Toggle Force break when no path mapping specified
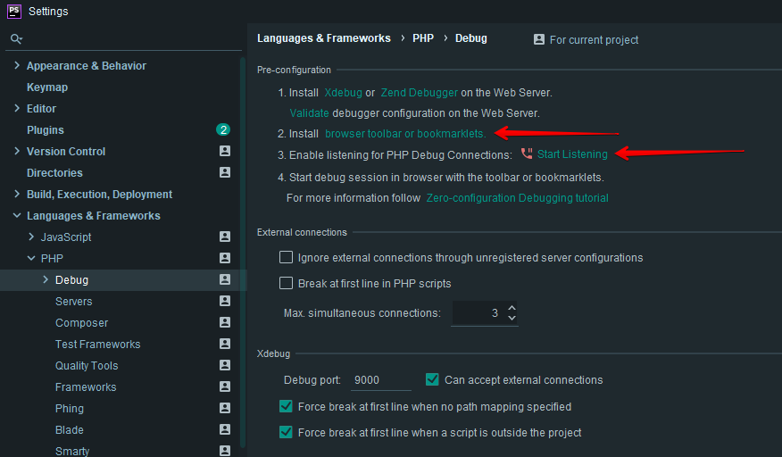The width and height of the screenshot is (782, 457). [286, 407]
